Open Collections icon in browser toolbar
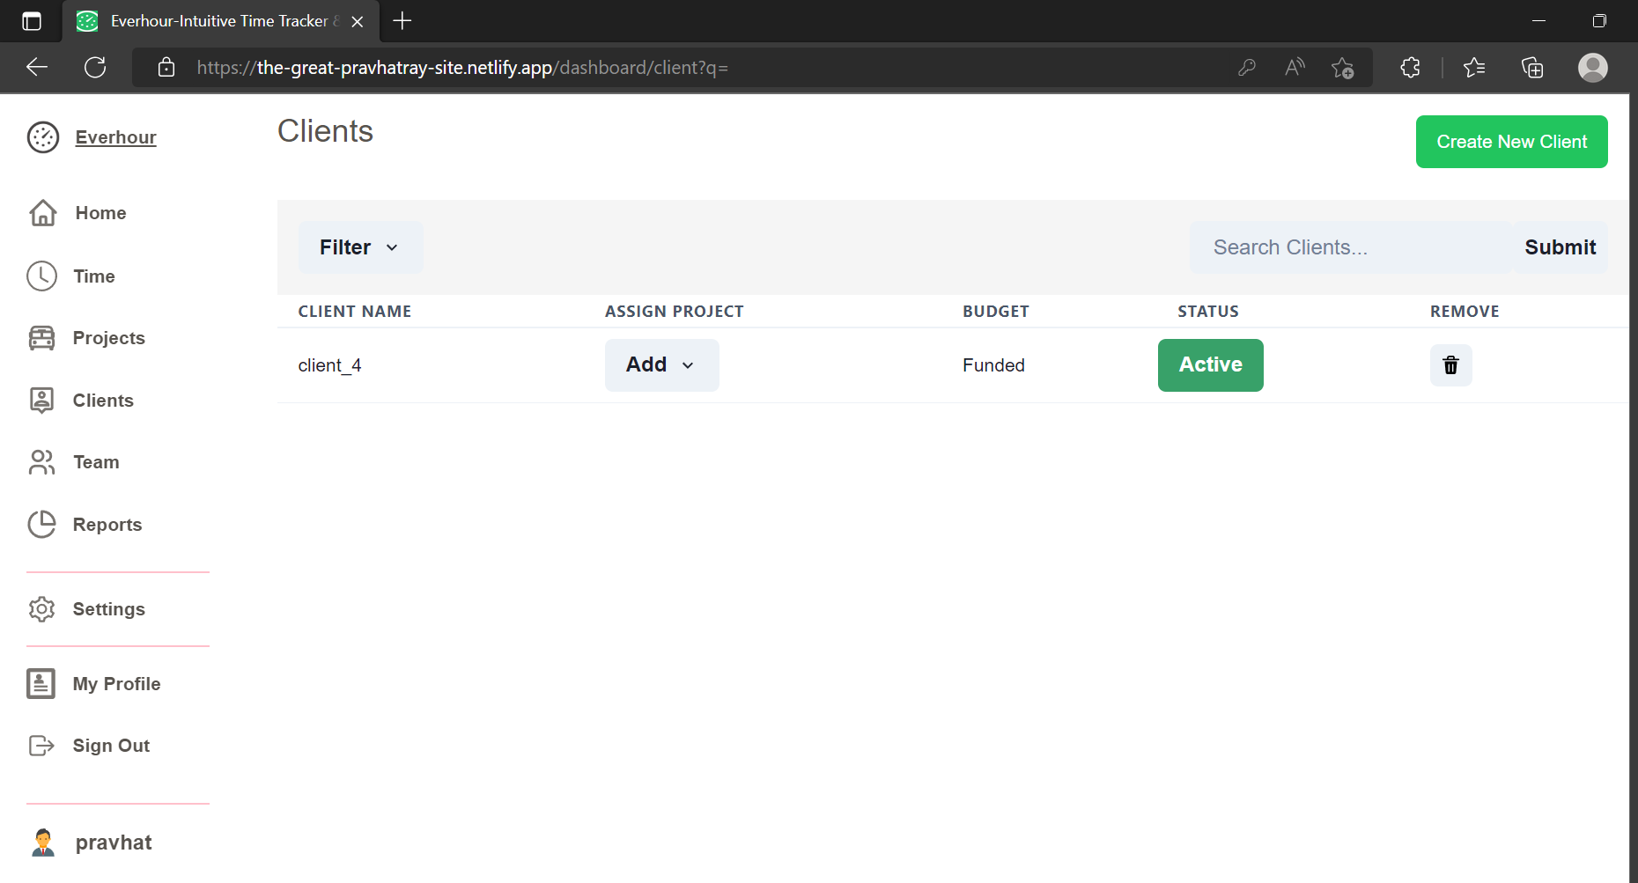Screen dimensions: 1638x883 click(1532, 68)
